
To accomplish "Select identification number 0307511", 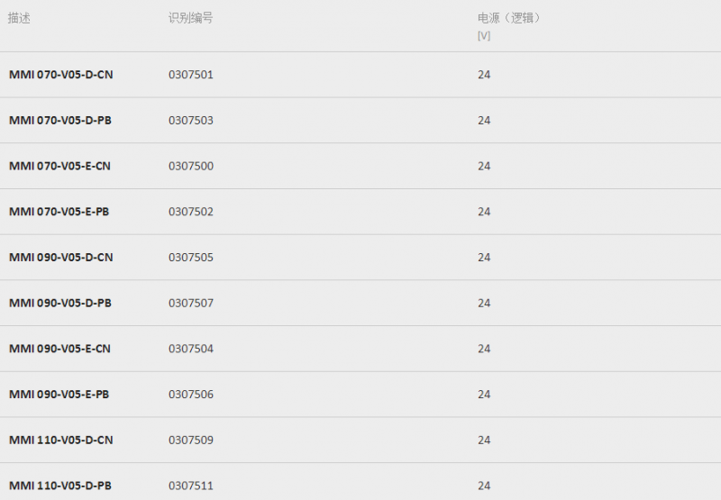I will [x=191, y=486].
